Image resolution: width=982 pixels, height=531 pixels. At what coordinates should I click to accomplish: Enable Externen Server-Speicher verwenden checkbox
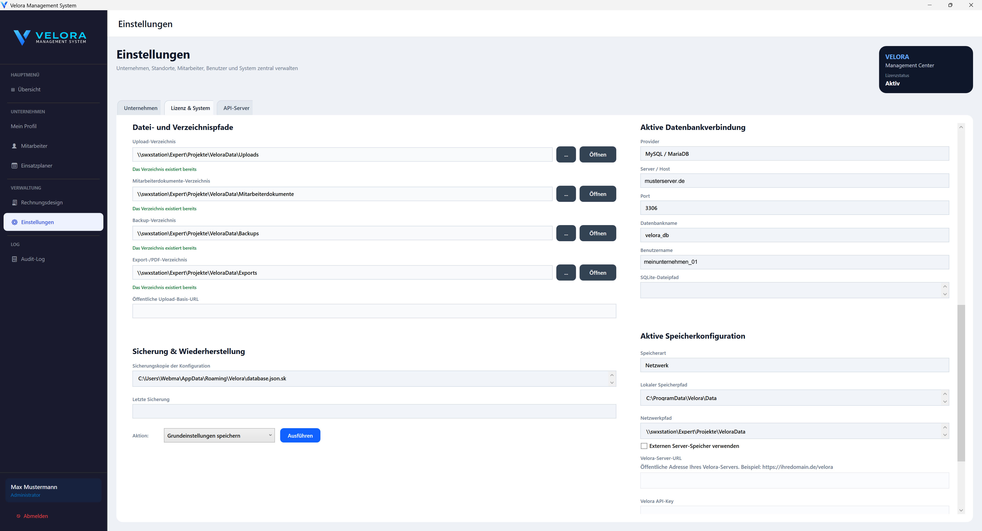(644, 446)
